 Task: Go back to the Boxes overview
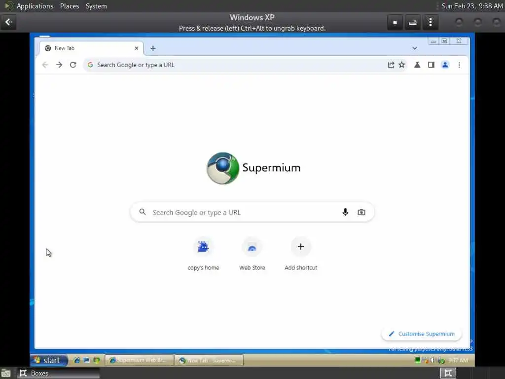(8, 22)
